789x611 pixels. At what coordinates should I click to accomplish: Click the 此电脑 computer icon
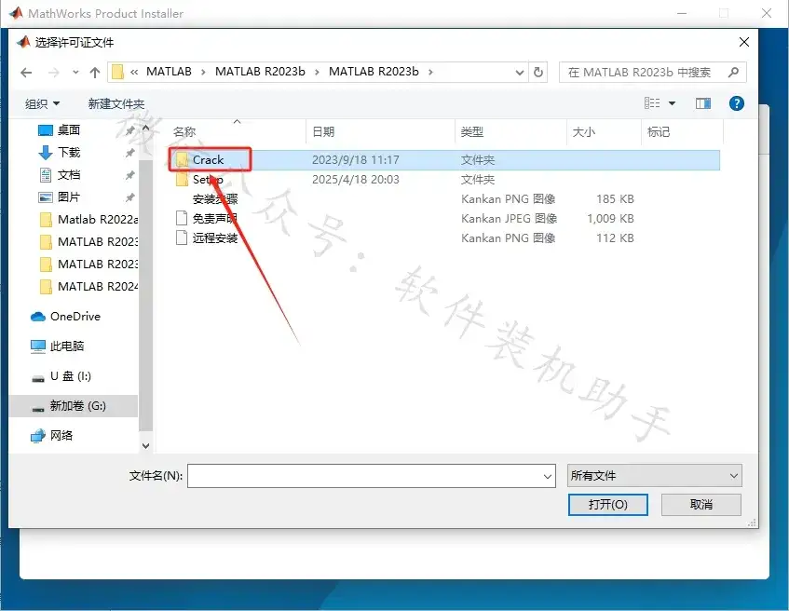pyautogui.click(x=38, y=346)
